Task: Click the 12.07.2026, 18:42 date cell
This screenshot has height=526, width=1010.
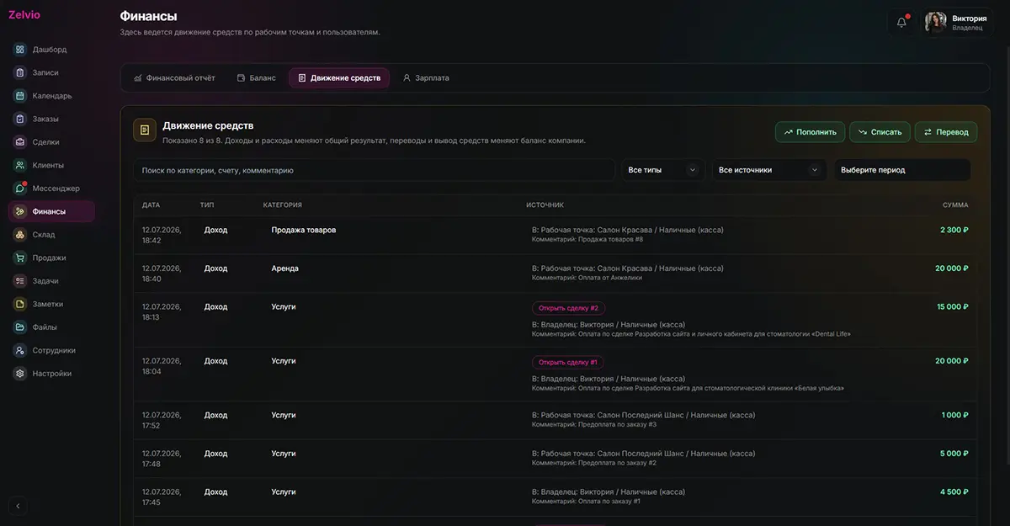Action: (162, 235)
